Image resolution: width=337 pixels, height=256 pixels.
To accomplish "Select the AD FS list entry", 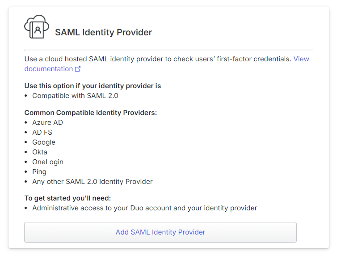I will pyautogui.click(x=42, y=132).
